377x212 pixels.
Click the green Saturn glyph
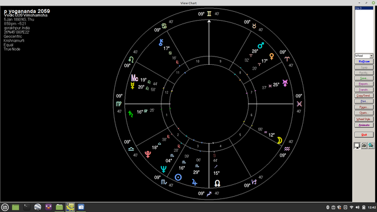click(131, 114)
